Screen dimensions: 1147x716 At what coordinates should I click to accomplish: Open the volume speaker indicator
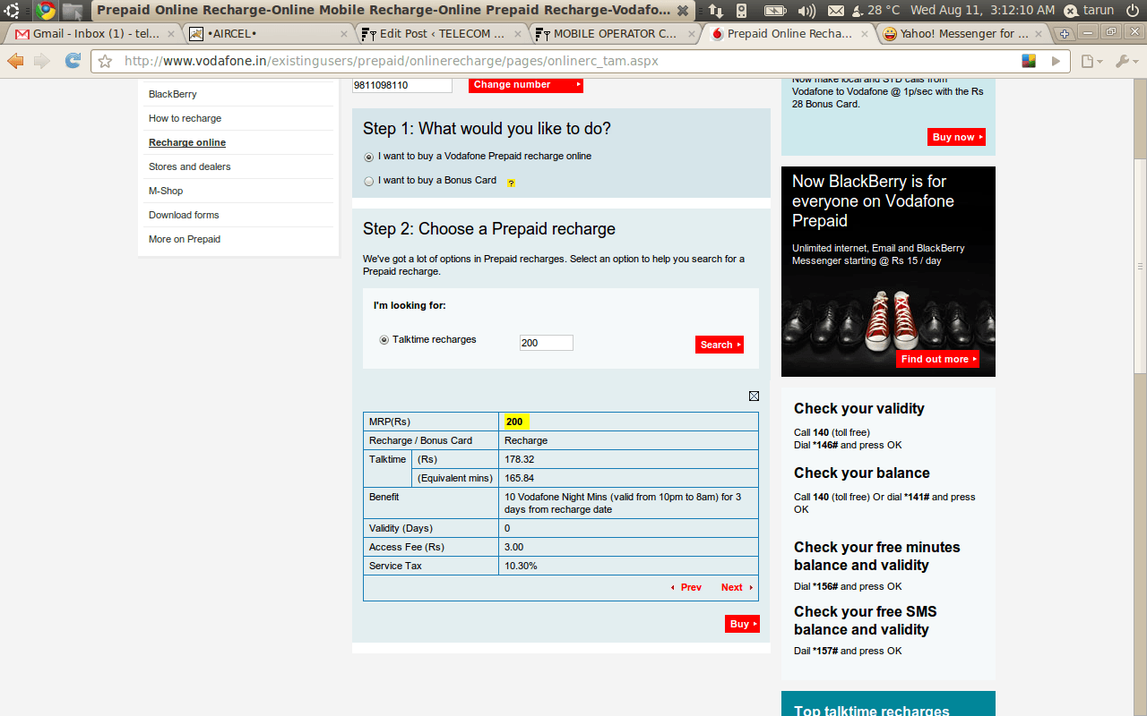[806, 11]
